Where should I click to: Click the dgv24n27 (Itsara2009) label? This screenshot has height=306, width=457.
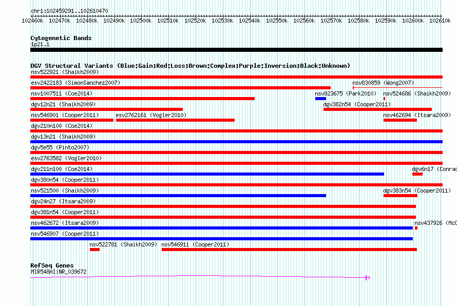63,201
